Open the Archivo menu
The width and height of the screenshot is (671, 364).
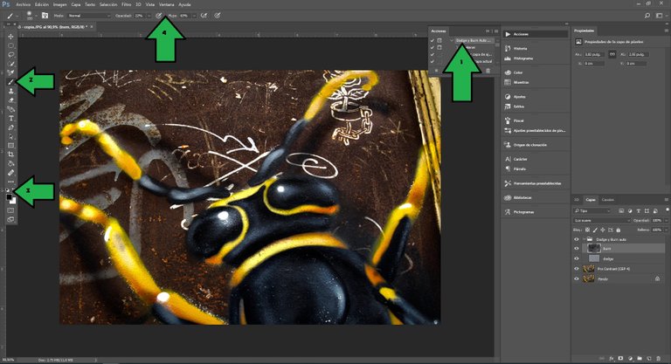pos(23,4)
